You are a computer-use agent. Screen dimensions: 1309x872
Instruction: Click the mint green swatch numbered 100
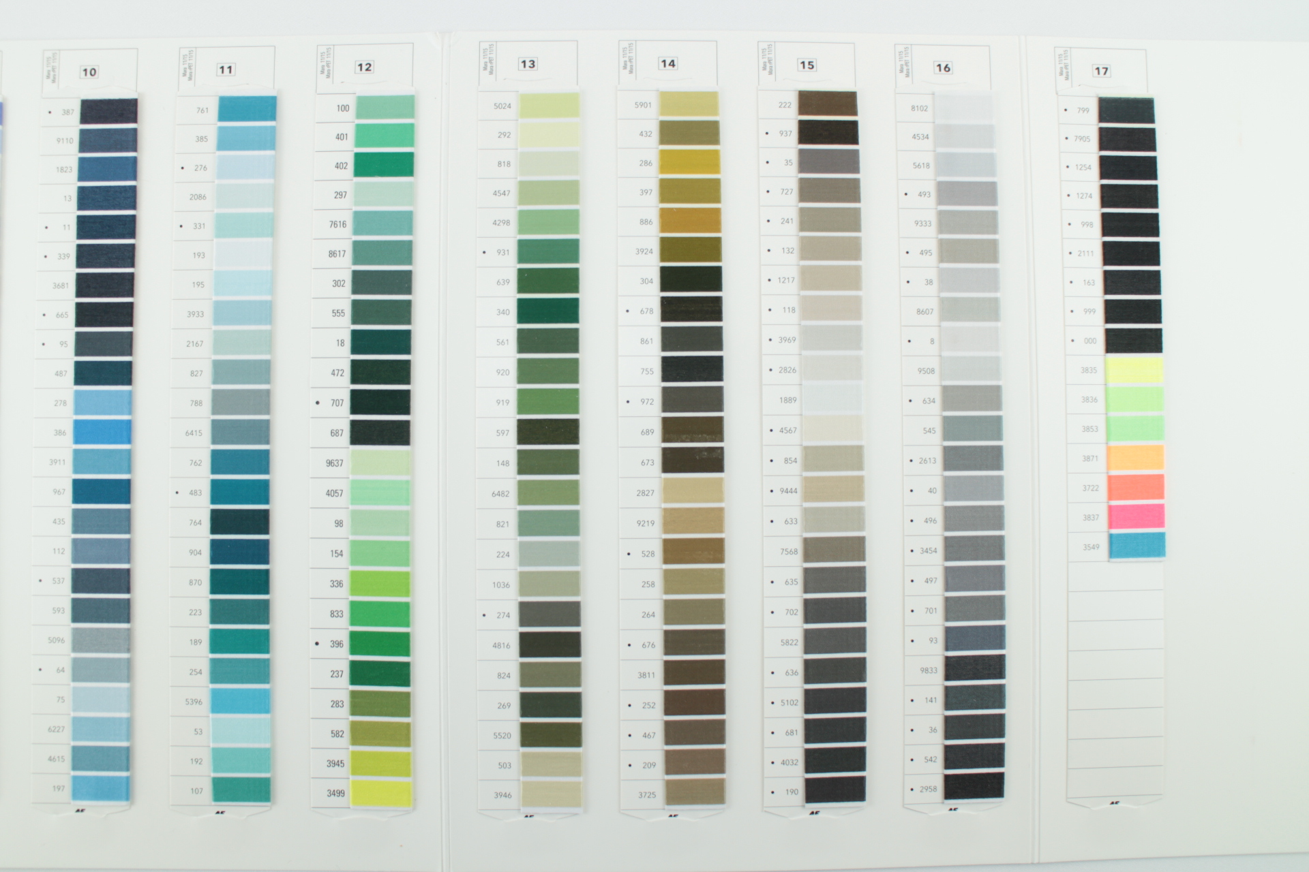[x=385, y=107]
